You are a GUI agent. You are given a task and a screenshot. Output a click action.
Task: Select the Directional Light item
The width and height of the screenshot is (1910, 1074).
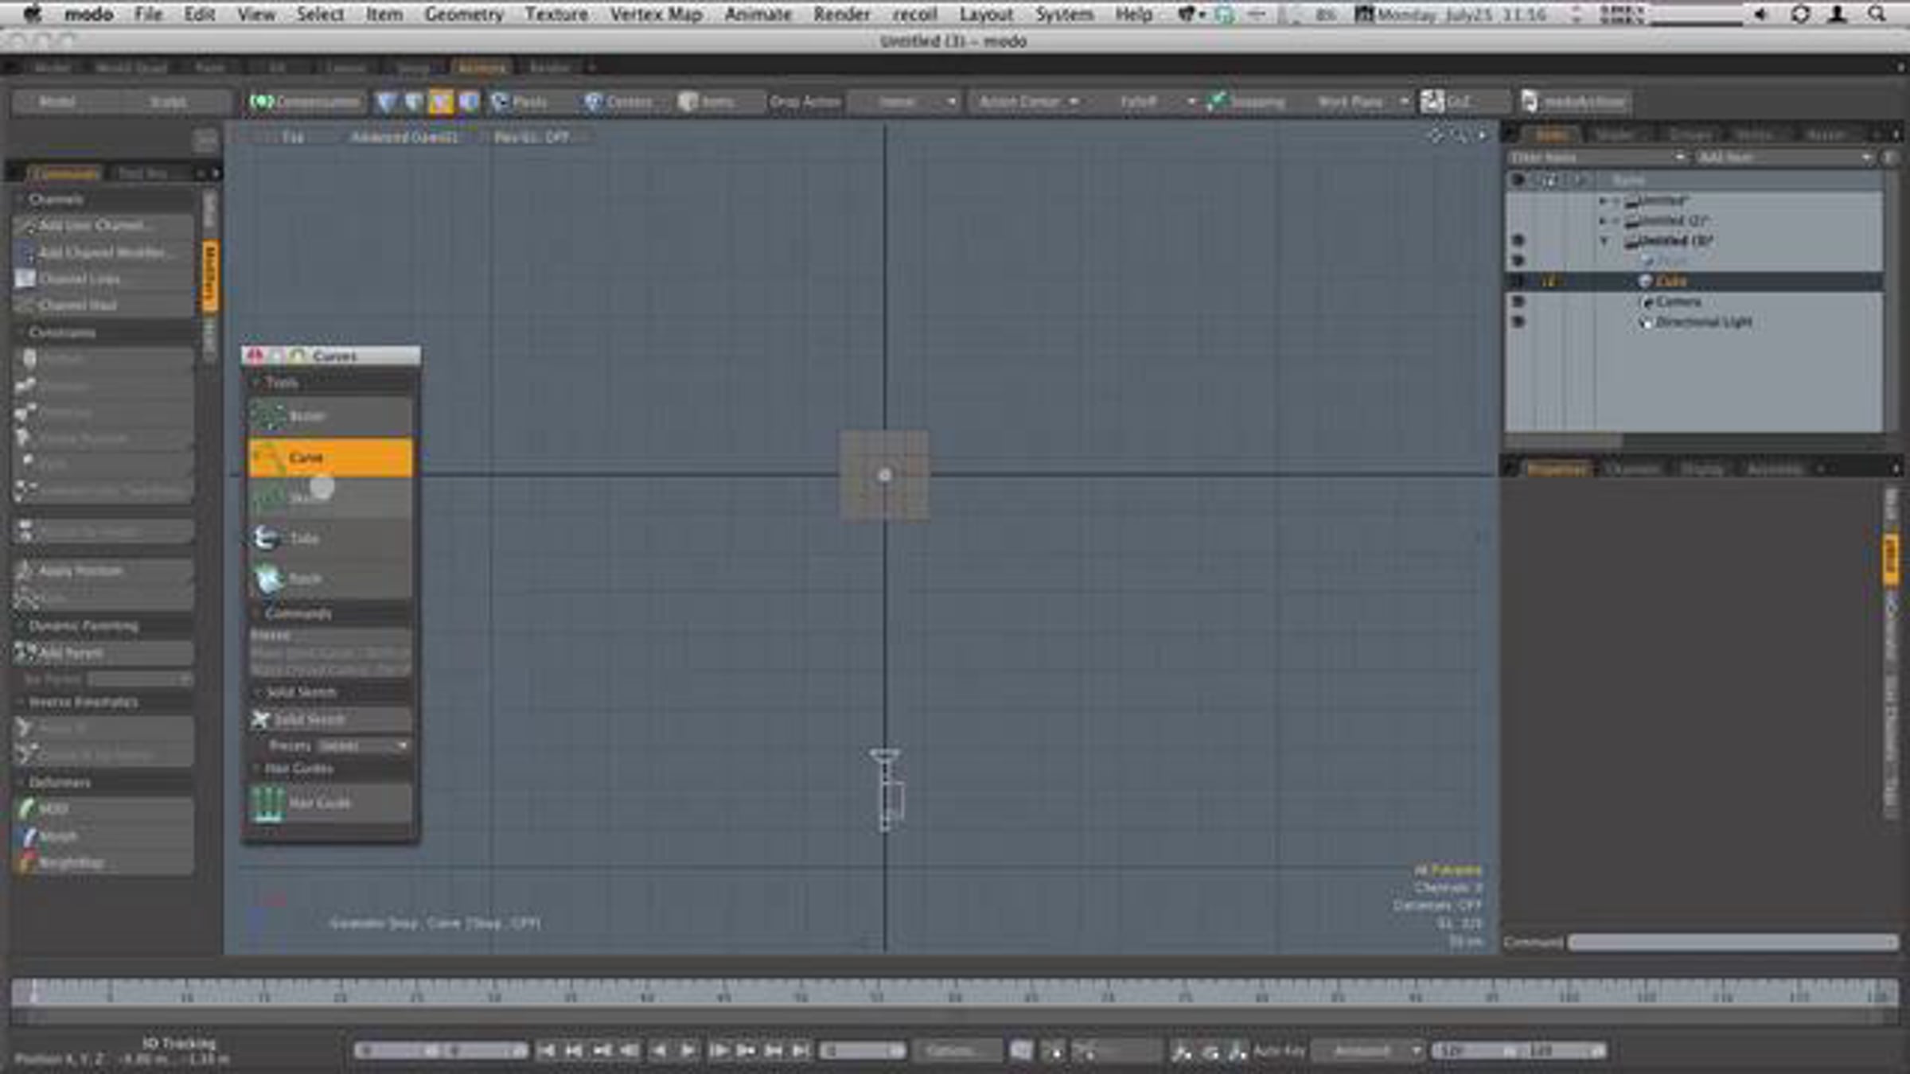(1704, 322)
